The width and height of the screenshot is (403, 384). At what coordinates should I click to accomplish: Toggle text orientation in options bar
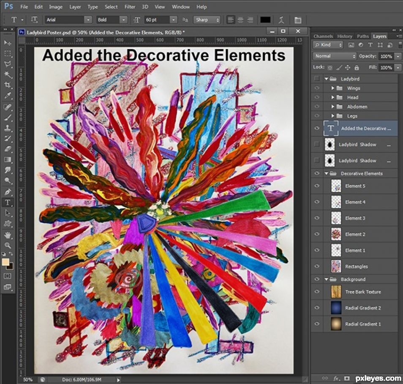[34, 20]
